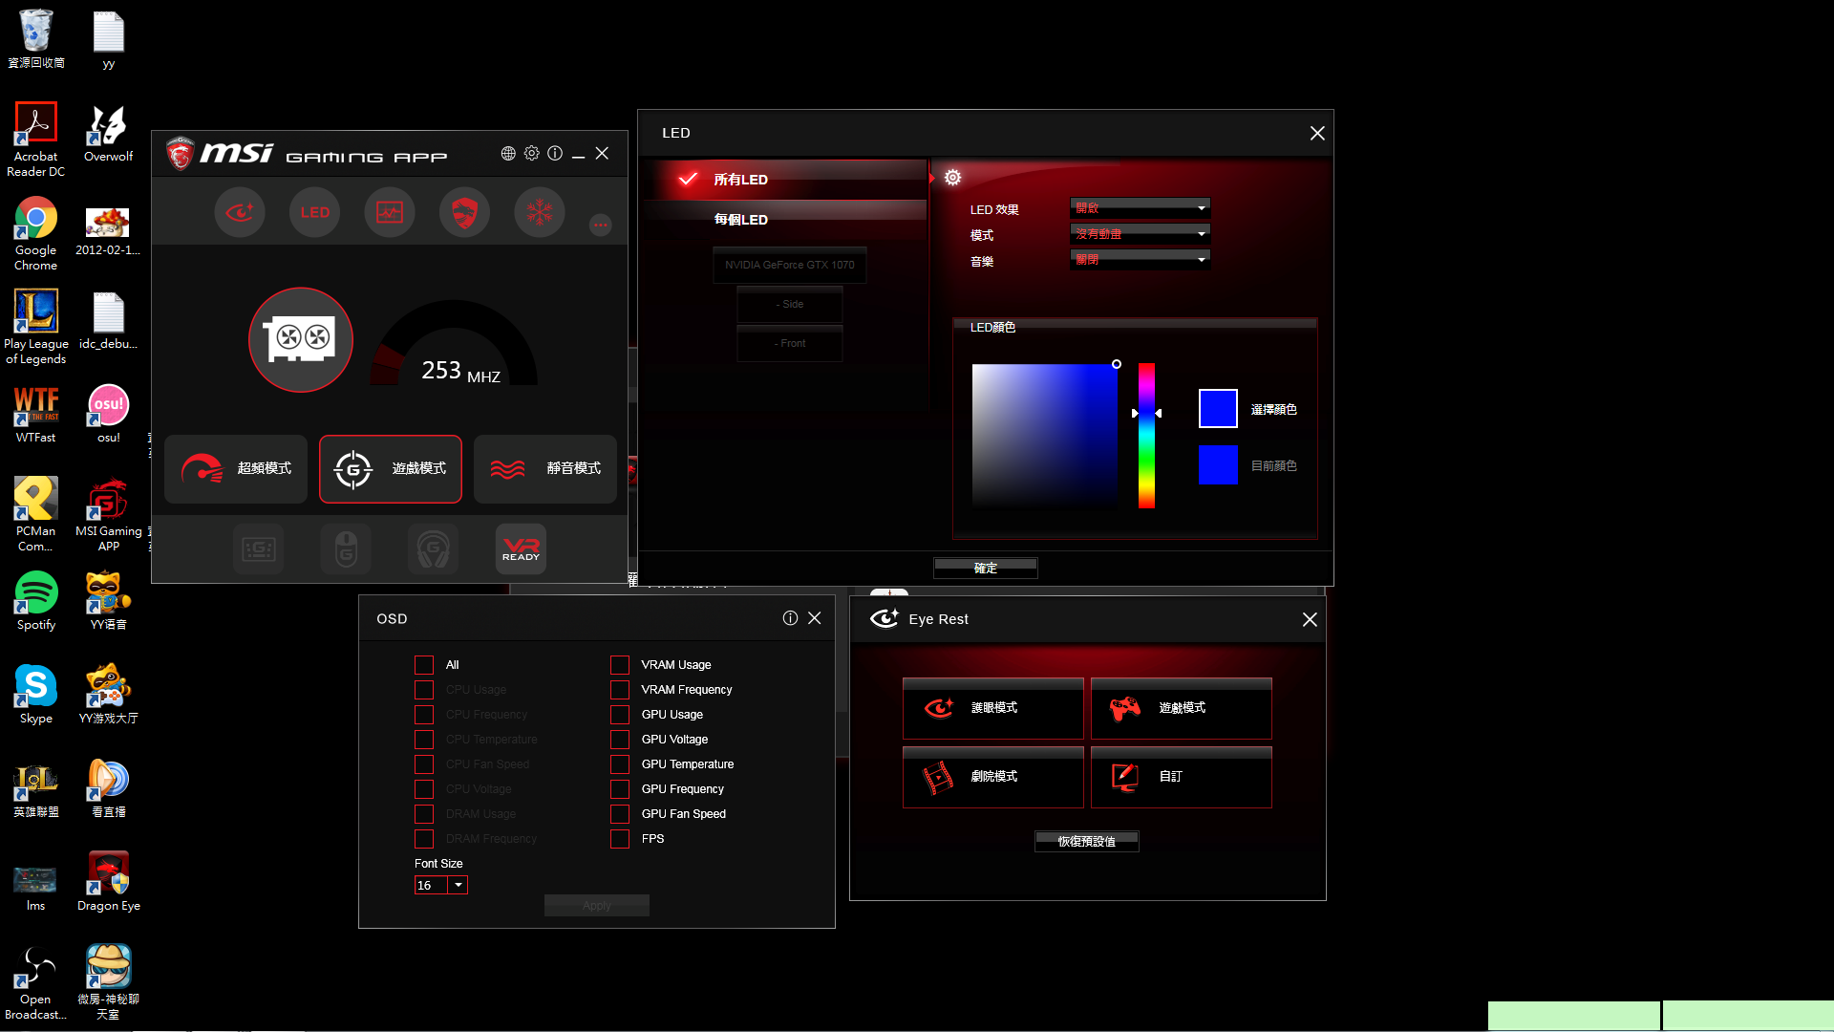Enable VRAM Usage checkbox

tap(620, 665)
